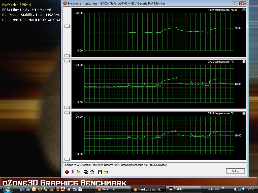The image size is (258, 193).
Task: Open a log file with the folder icon
Action: (x=106, y=172)
